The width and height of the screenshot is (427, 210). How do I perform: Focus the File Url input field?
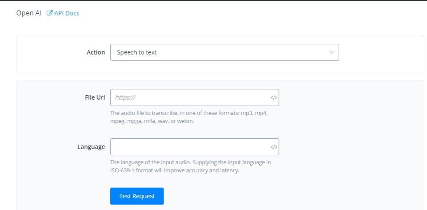click(189, 98)
